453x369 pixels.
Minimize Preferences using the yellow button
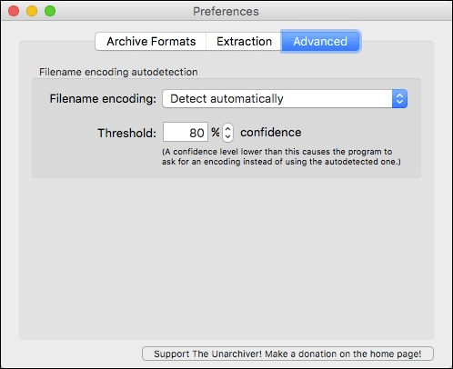(x=32, y=11)
